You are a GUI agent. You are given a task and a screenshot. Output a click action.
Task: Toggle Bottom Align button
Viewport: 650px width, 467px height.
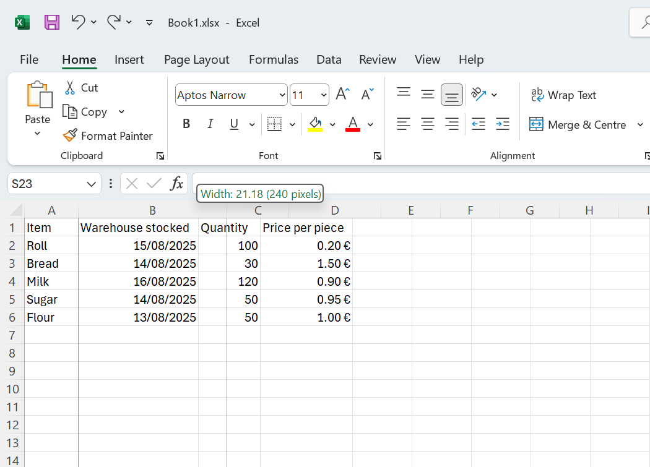452,95
